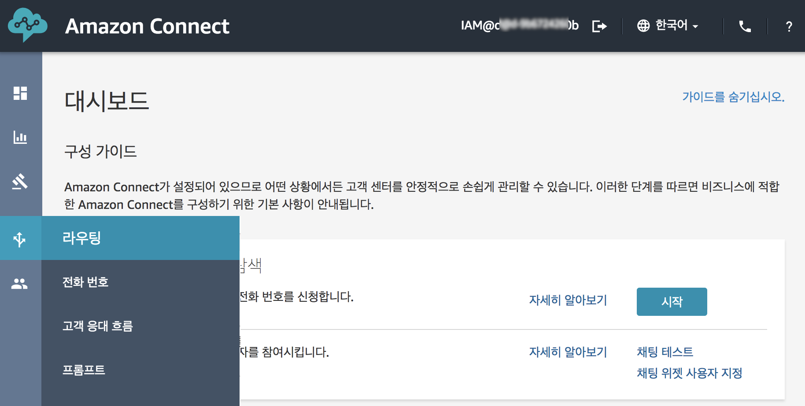Click the log out icon
This screenshot has height=406, width=805.
click(599, 26)
